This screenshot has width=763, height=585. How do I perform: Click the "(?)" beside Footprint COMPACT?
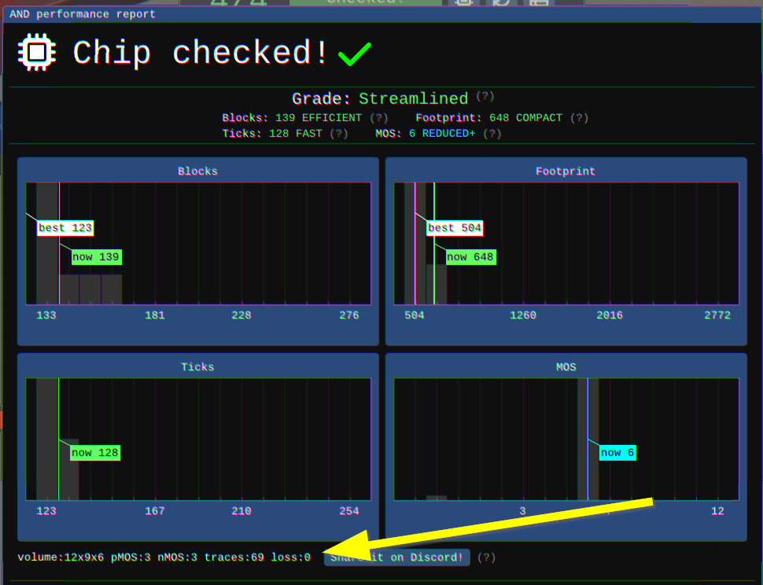tap(580, 116)
